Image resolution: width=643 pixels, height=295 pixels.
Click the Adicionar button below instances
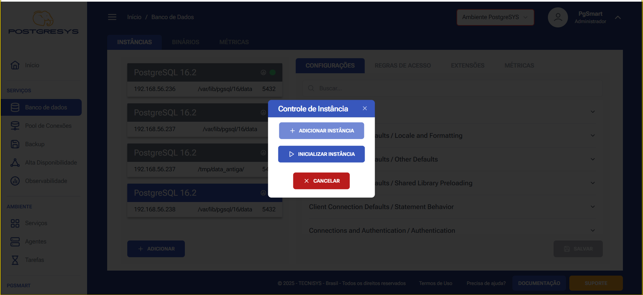pos(156,249)
